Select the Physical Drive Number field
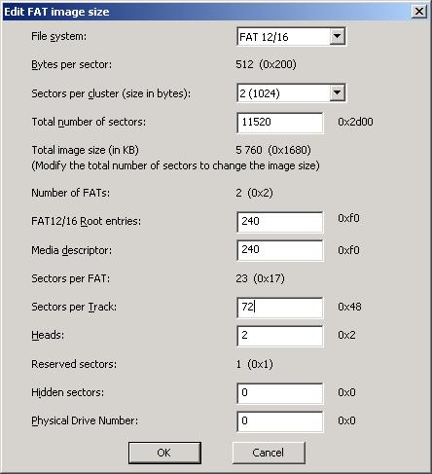432x474 pixels. coord(280,421)
